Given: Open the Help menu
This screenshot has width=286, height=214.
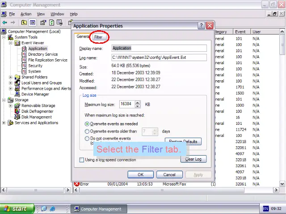Looking at the screenshot, I should click(x=73, y=14).
